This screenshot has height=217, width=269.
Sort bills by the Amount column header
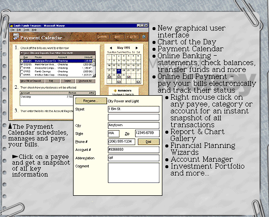point(88,57)
